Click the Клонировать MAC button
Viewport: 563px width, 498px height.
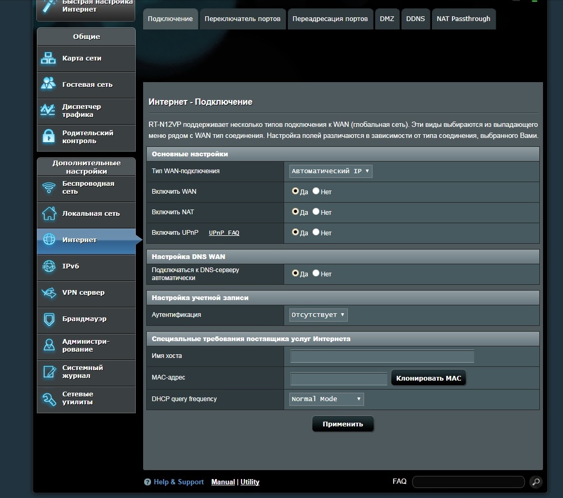click(428, 378)
